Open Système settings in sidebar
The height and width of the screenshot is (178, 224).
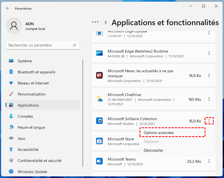25,61
